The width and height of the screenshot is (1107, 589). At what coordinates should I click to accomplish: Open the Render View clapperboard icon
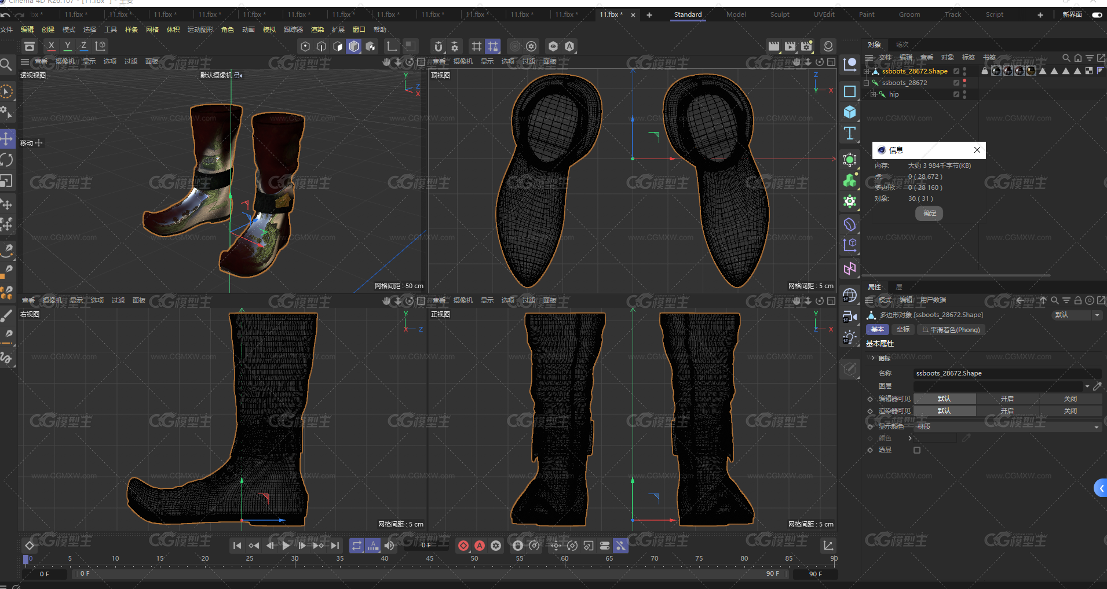773,46
